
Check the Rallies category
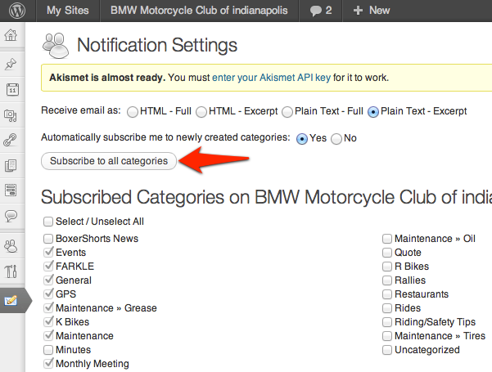(387, 280)
